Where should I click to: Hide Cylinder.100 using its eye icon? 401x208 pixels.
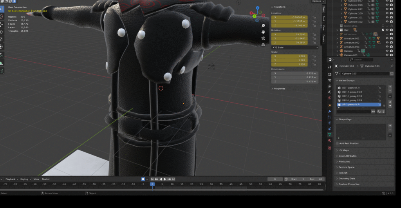click(387, 13)
